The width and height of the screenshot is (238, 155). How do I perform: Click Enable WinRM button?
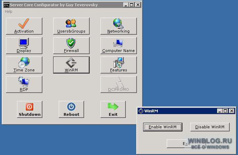(x=163, y=127)
